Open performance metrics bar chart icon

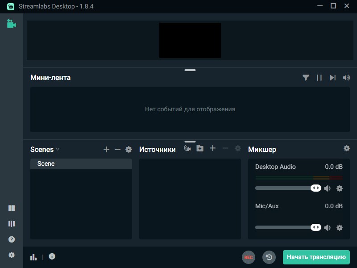(33, 257)
